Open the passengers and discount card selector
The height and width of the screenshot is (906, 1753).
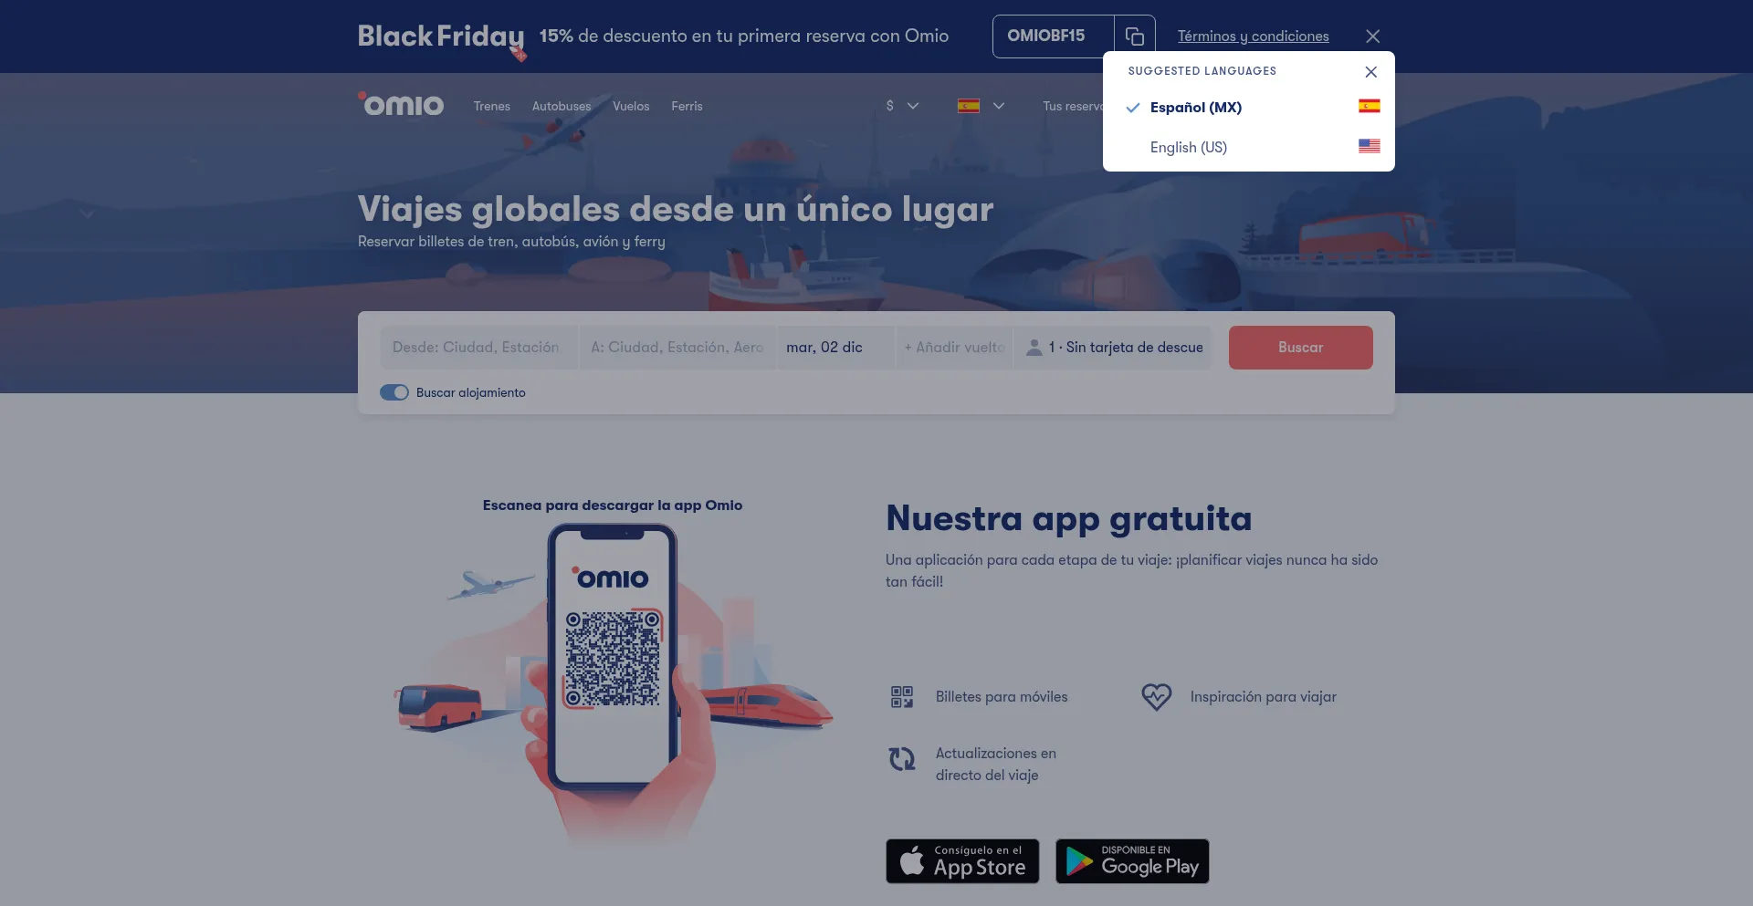coord(1113,348)
